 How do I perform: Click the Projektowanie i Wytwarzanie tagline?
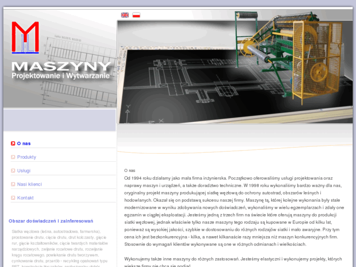[61, 75]
